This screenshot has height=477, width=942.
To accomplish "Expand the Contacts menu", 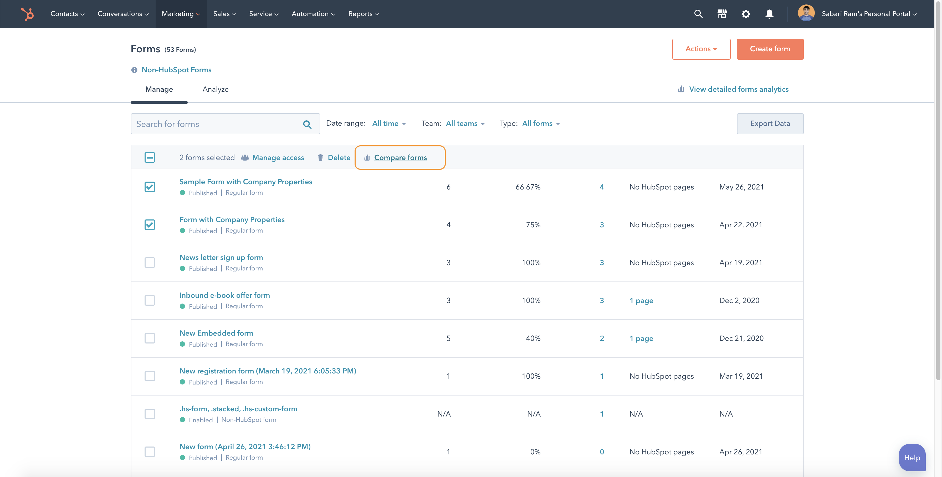I will [67, 14].
